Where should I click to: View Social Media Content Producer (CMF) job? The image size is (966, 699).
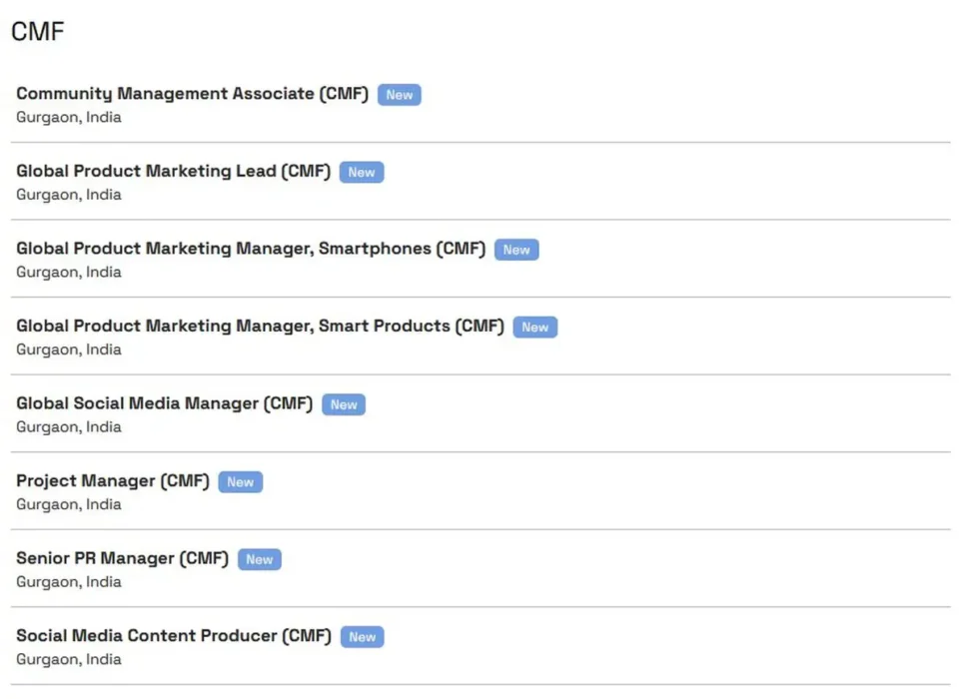(173, 636)
